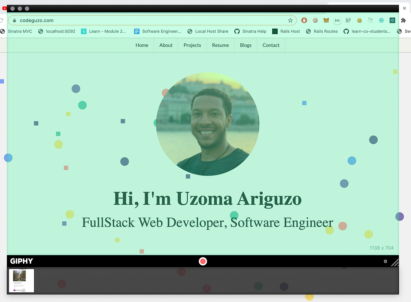Open React Developer Tools extension
The height and width of the screenshot is (302, 411).
coord(392,20)
